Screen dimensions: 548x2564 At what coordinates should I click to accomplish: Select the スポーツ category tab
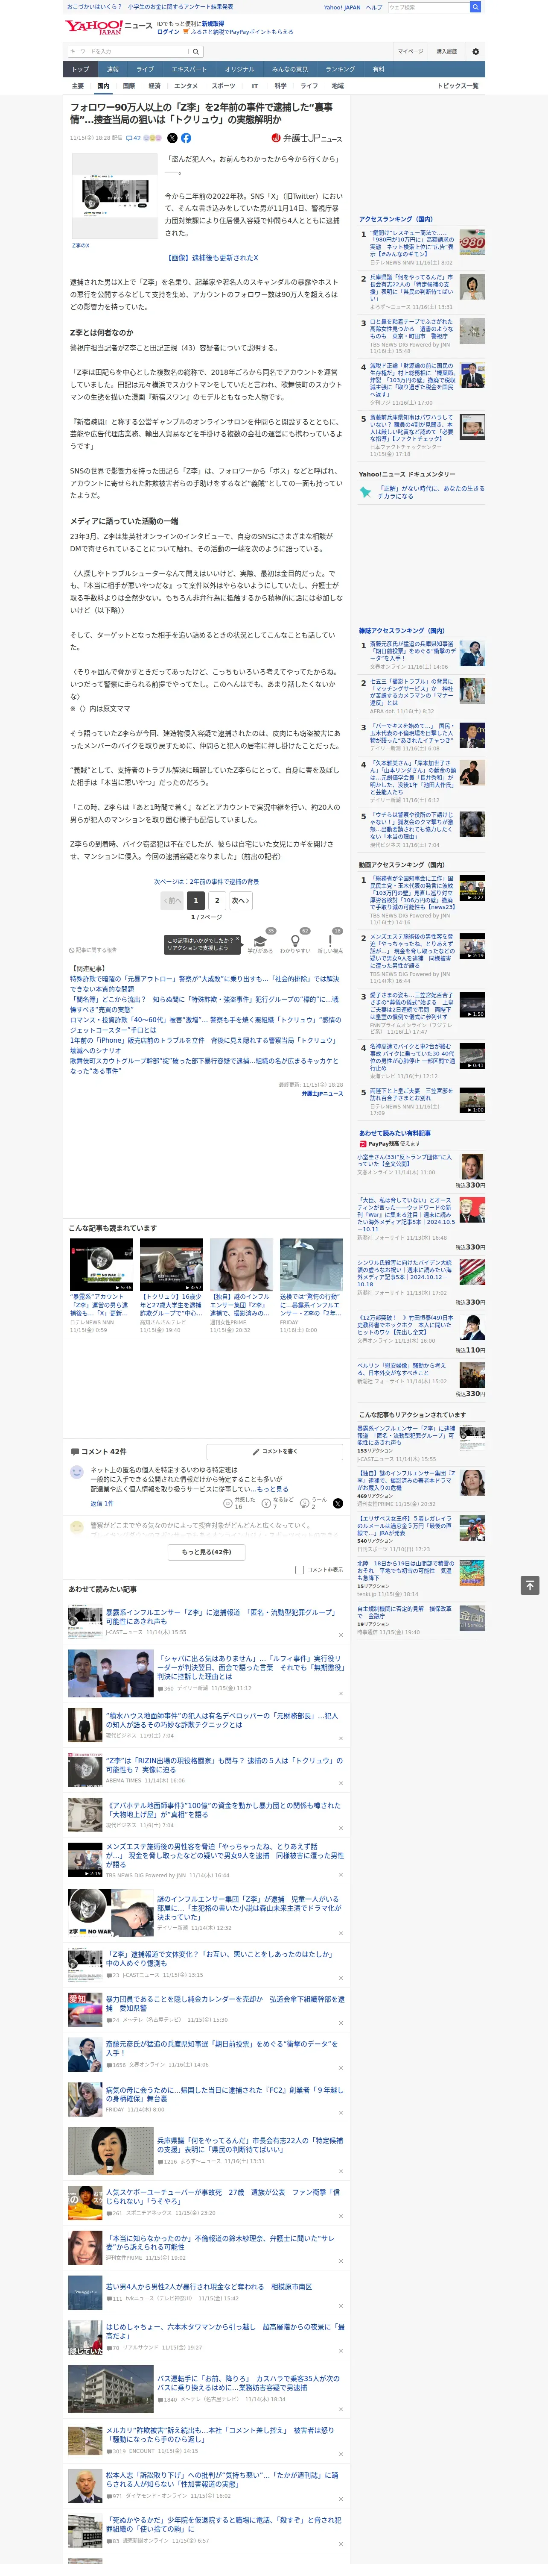[x=223, y=85]
